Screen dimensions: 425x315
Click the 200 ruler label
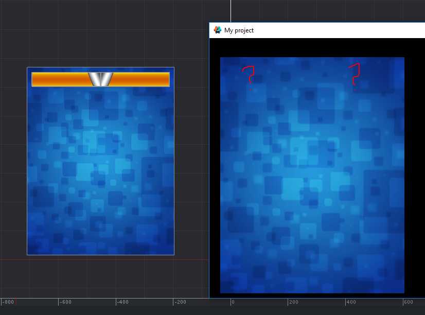coord(294,302)
